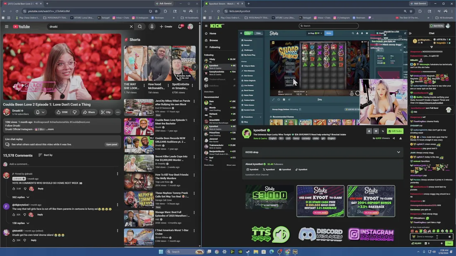Screen dimensions: 456x256
Task: Click the Get KICKs button
Action: [437, 26]
